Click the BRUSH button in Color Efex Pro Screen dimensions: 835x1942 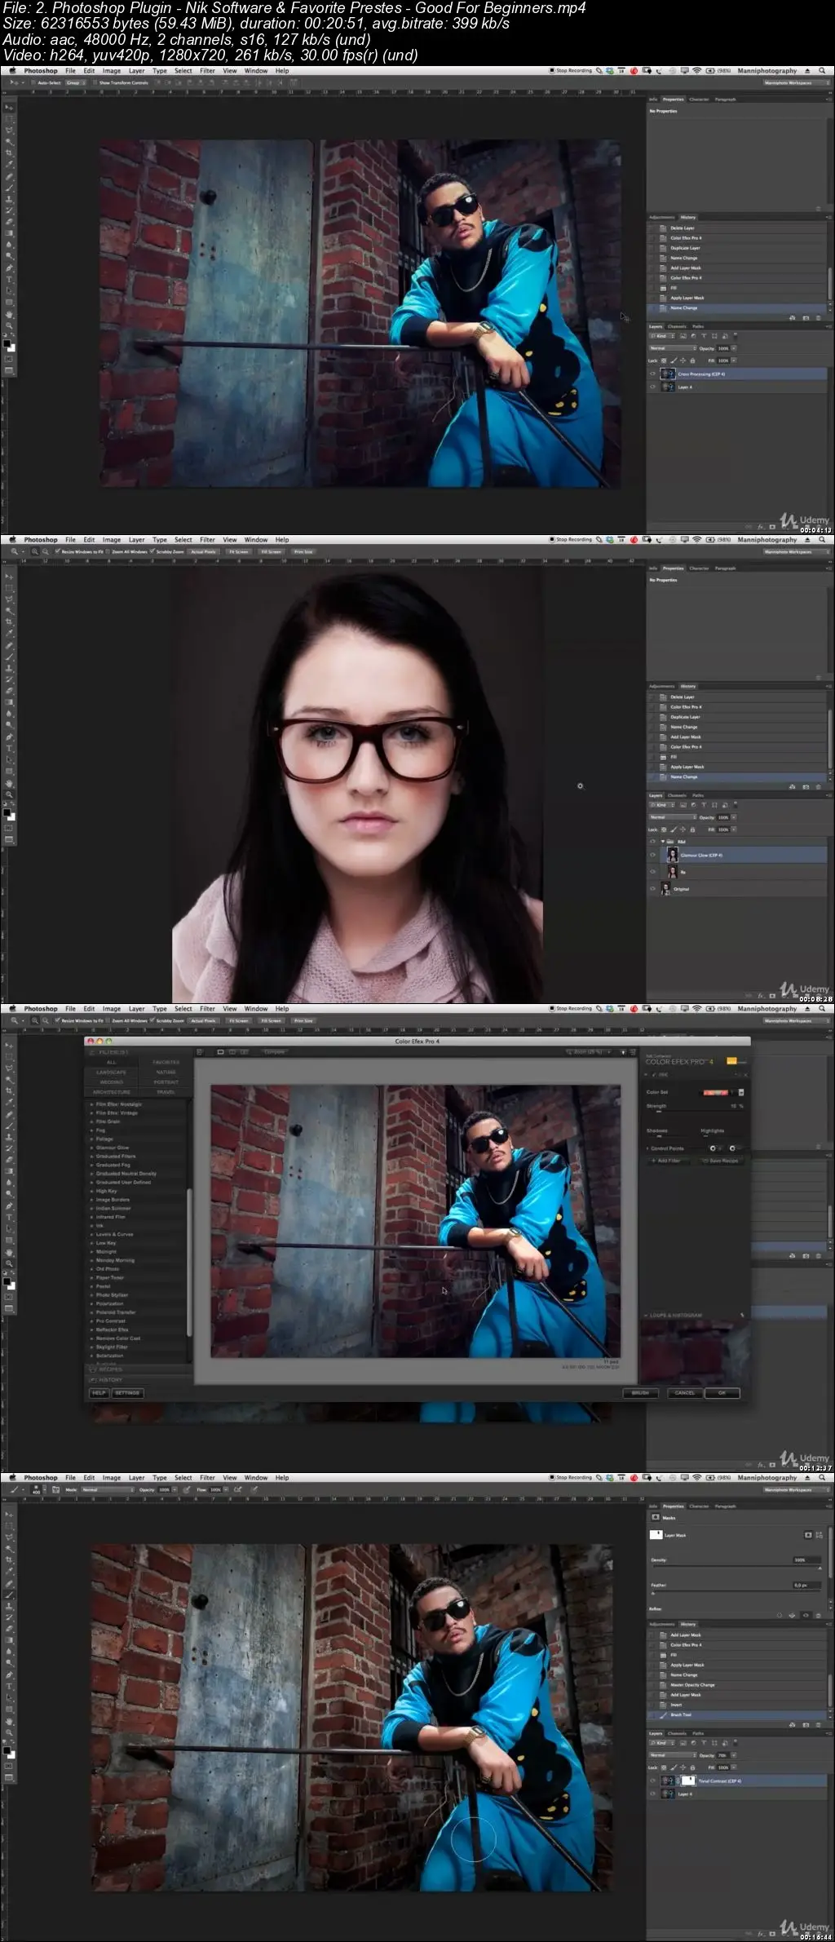[x=640, y=1392]
